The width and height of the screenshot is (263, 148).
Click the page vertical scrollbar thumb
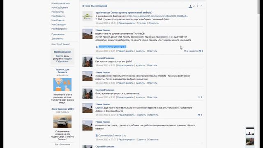click(x=258, y=7)
